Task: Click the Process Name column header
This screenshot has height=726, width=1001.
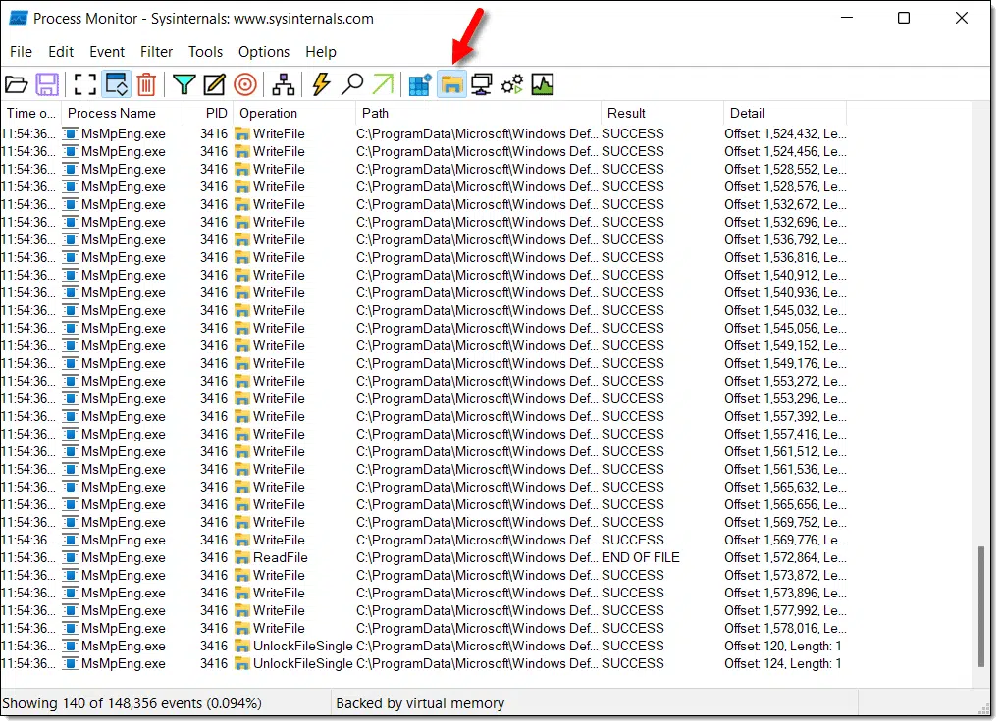Action: coord(123,113)
